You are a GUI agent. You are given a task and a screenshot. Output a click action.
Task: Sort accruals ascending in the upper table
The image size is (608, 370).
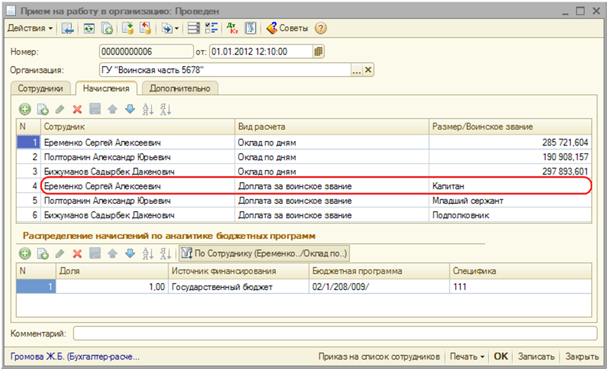(148, 110)
